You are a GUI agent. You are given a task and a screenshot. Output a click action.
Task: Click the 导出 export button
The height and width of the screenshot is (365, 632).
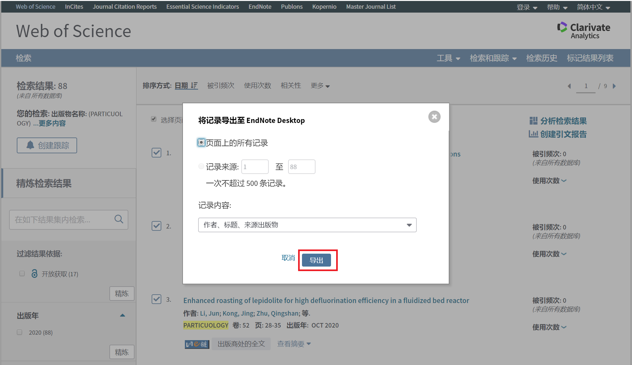[x=316, y=260]
